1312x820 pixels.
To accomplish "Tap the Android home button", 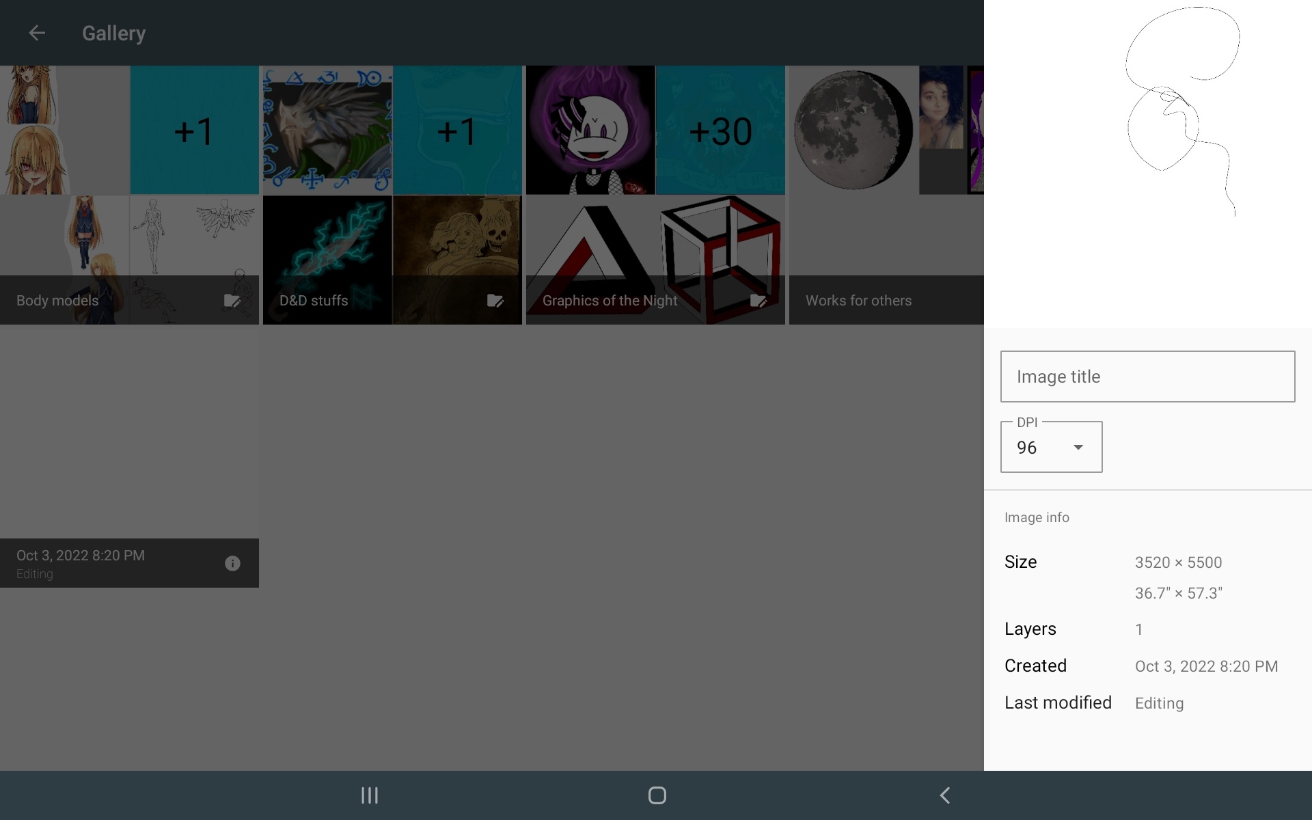I will pyautogui.click(x=657, y=795).
